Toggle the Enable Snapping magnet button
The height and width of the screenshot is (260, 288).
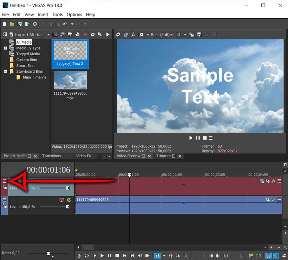point(268,255)
